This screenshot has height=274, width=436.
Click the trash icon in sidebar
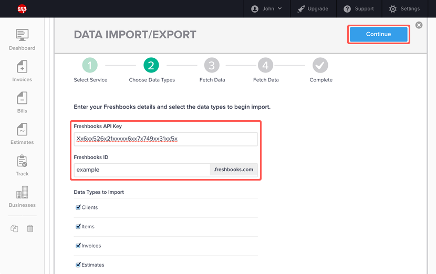(30, 228)
